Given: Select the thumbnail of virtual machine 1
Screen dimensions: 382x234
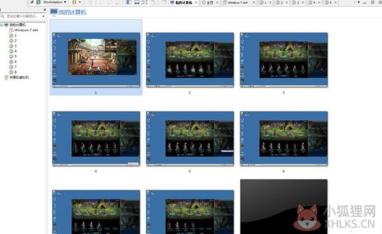Looking at the screenshot, I should point(96,60).
